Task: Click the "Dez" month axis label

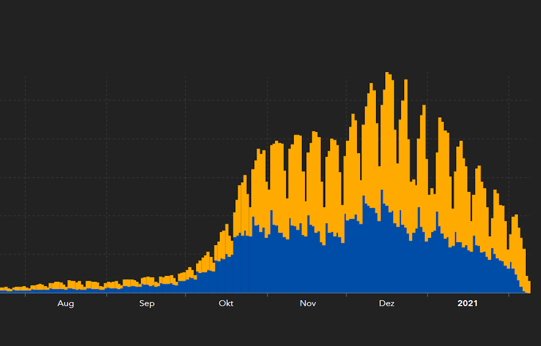Action: (x=386, y=304)
